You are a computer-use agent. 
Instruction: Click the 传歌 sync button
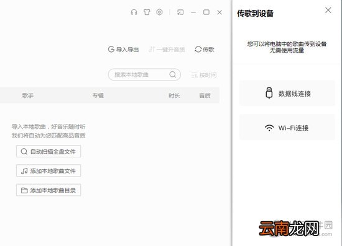(x=205, y=50)
